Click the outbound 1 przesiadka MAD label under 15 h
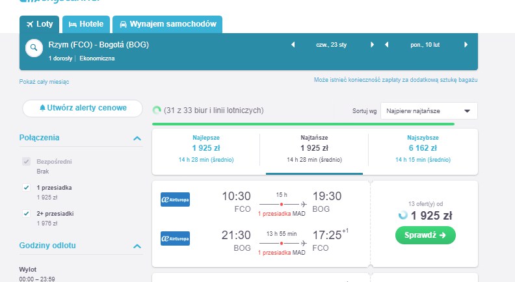 [x=282, y=214]
